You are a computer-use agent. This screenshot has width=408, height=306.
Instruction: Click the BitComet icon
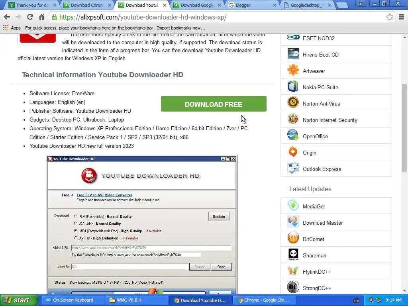click(x=293, y=238)
